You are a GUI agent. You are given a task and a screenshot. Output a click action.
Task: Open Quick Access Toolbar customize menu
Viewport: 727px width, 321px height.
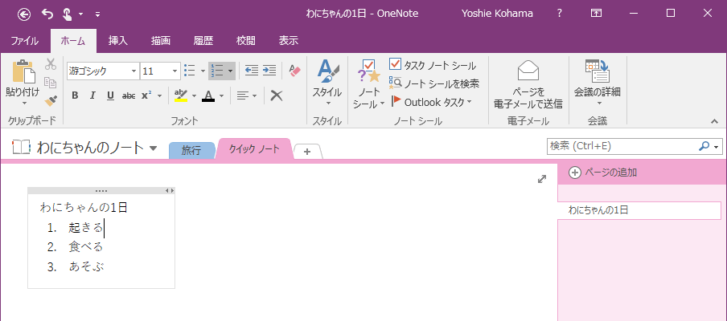[x=97, y=14]
